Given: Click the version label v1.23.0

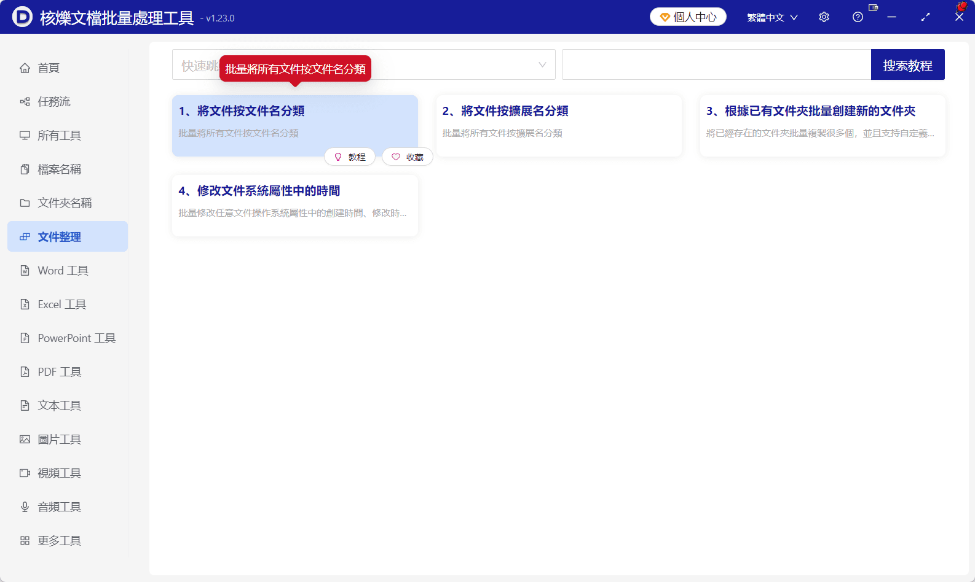Looking at the screenshot, I should (x=220, y=18).
